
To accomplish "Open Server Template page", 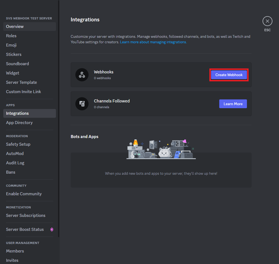I will (x=30, y=82).
